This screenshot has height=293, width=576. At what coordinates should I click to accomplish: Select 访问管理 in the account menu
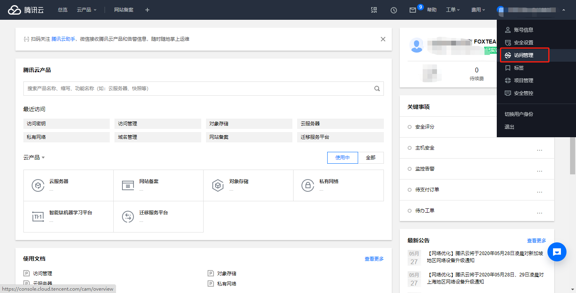(x=524, y=55)
